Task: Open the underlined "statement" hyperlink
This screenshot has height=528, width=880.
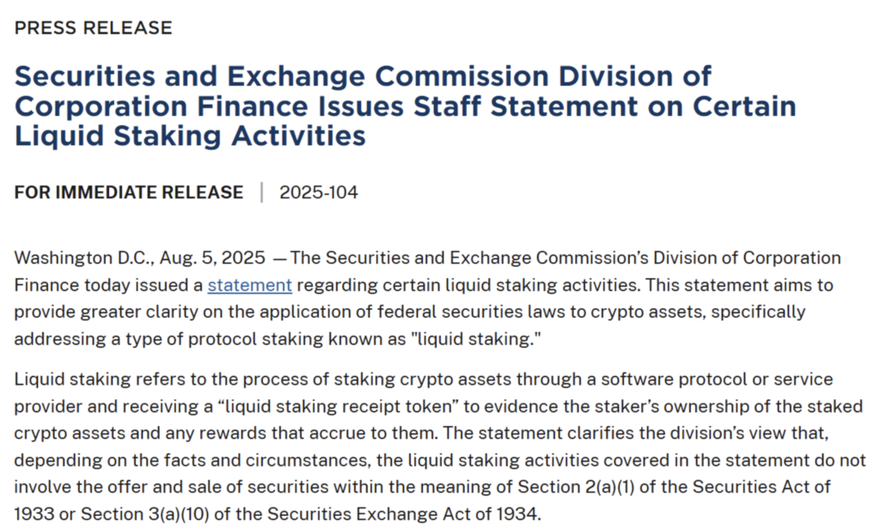Action: click(x=250, y=285)
